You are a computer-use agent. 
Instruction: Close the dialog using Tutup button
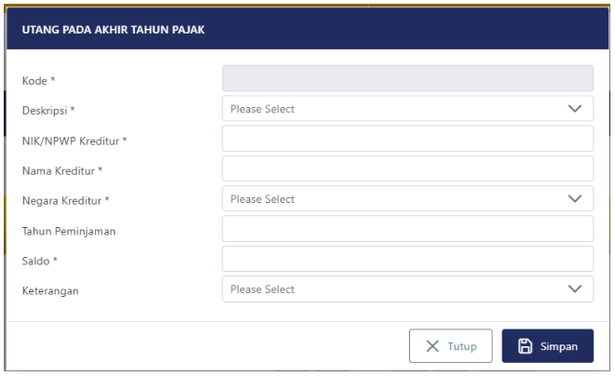[452, 347]
